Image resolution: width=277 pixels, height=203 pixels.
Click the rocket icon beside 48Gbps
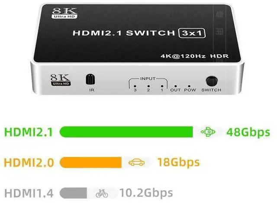tap(208, 132)
